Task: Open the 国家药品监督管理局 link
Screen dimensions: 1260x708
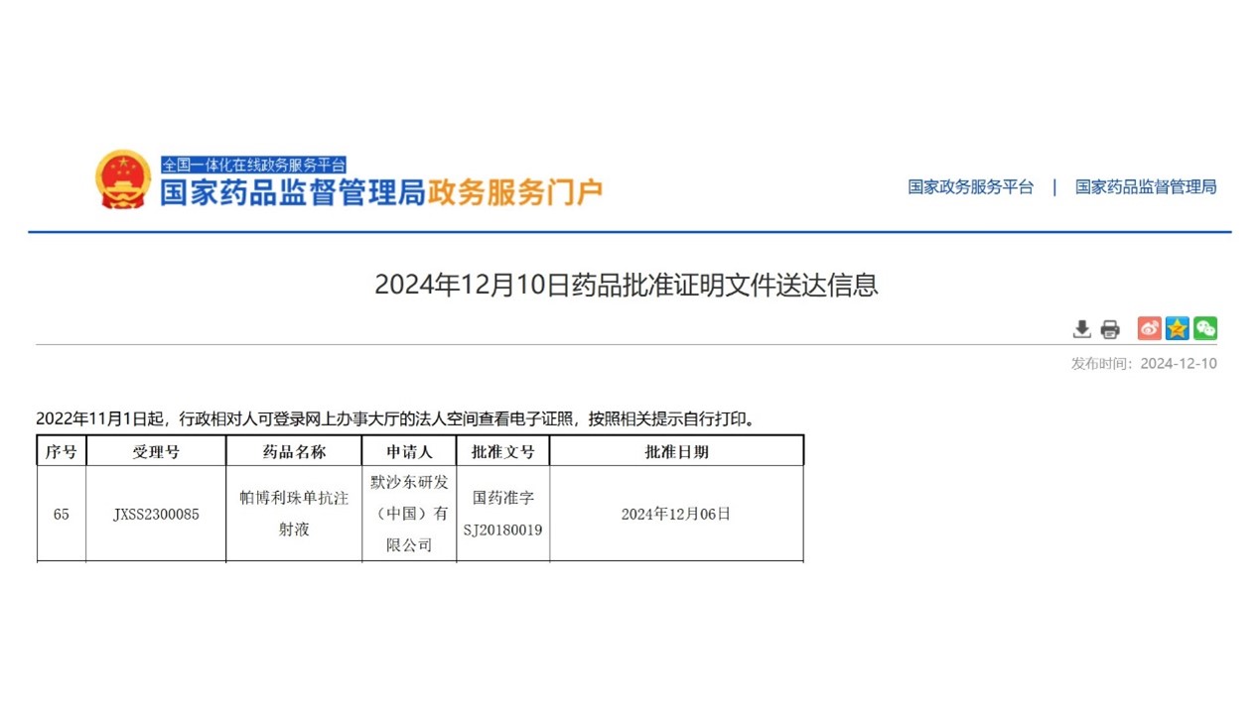Action: [1145, 186]
